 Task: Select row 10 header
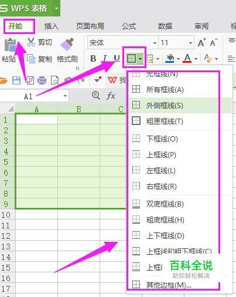(x=8, y=215)
